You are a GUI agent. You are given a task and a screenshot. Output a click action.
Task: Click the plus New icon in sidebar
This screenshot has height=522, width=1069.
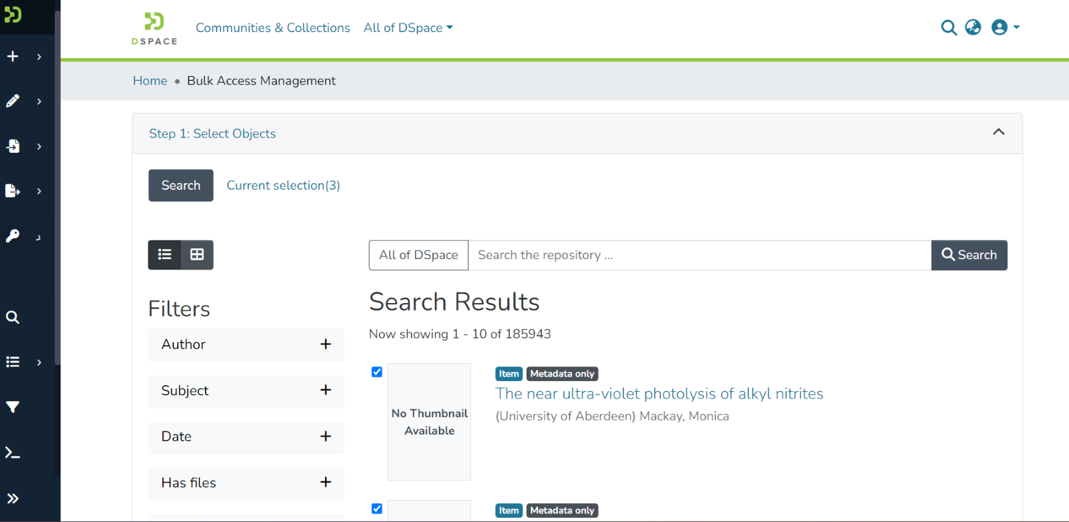pos(13,57)
